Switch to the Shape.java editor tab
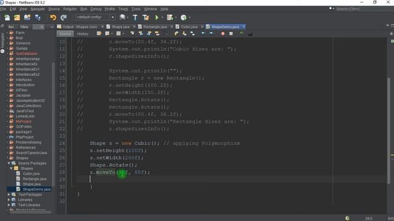 coord(121,26)
